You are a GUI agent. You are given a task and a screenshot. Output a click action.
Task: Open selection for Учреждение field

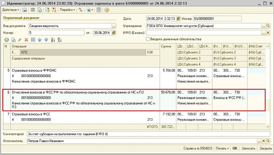[263, 26]
